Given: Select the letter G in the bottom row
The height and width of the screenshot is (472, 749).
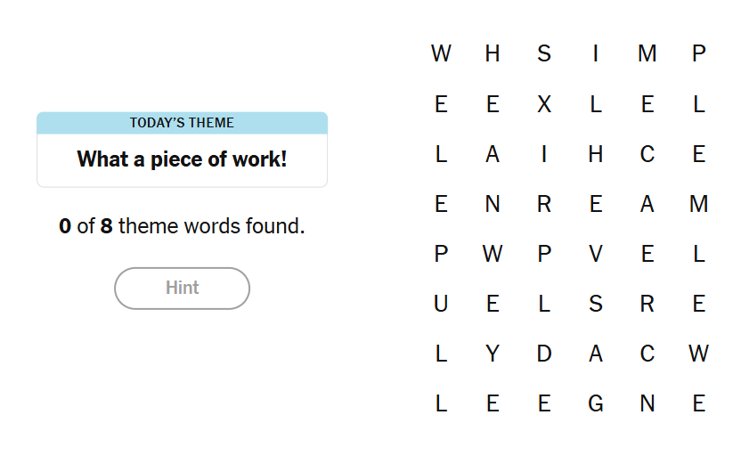Looking at the screenshot, I should 596,404.
